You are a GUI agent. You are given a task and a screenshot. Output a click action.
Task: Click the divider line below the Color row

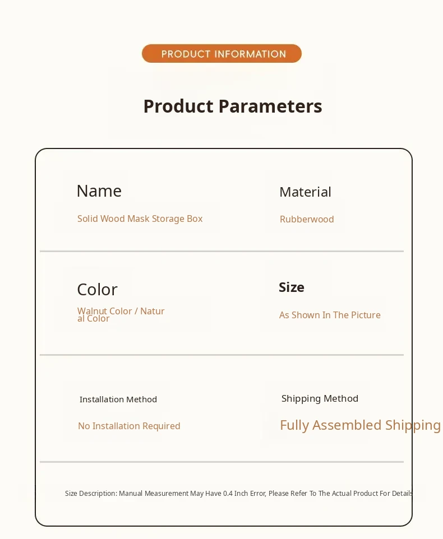point(221,355)
